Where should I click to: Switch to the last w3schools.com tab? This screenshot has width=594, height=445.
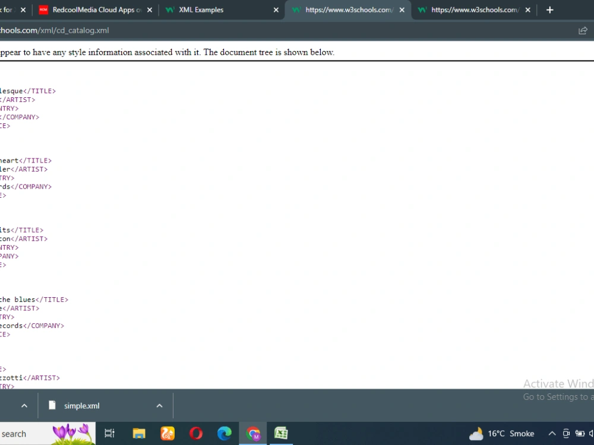pos(473,10)
